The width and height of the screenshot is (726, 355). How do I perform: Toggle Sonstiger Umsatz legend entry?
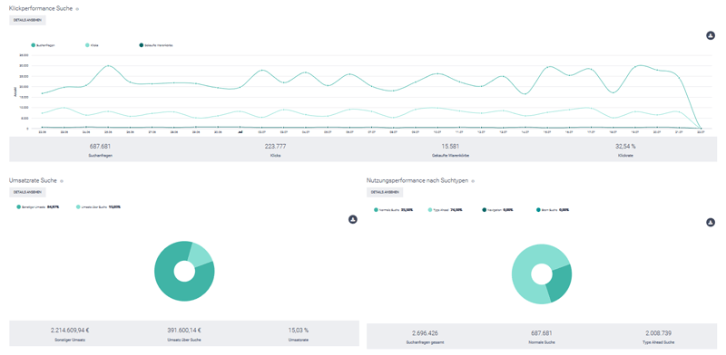[38, 207]
